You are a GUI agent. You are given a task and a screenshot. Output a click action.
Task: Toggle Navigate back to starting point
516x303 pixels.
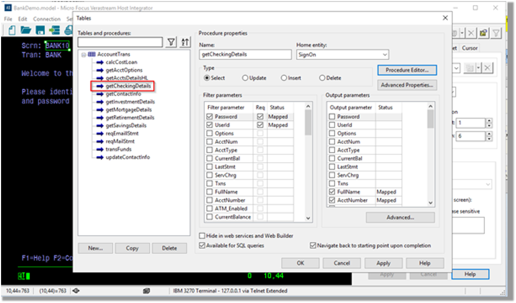[313, 245]
